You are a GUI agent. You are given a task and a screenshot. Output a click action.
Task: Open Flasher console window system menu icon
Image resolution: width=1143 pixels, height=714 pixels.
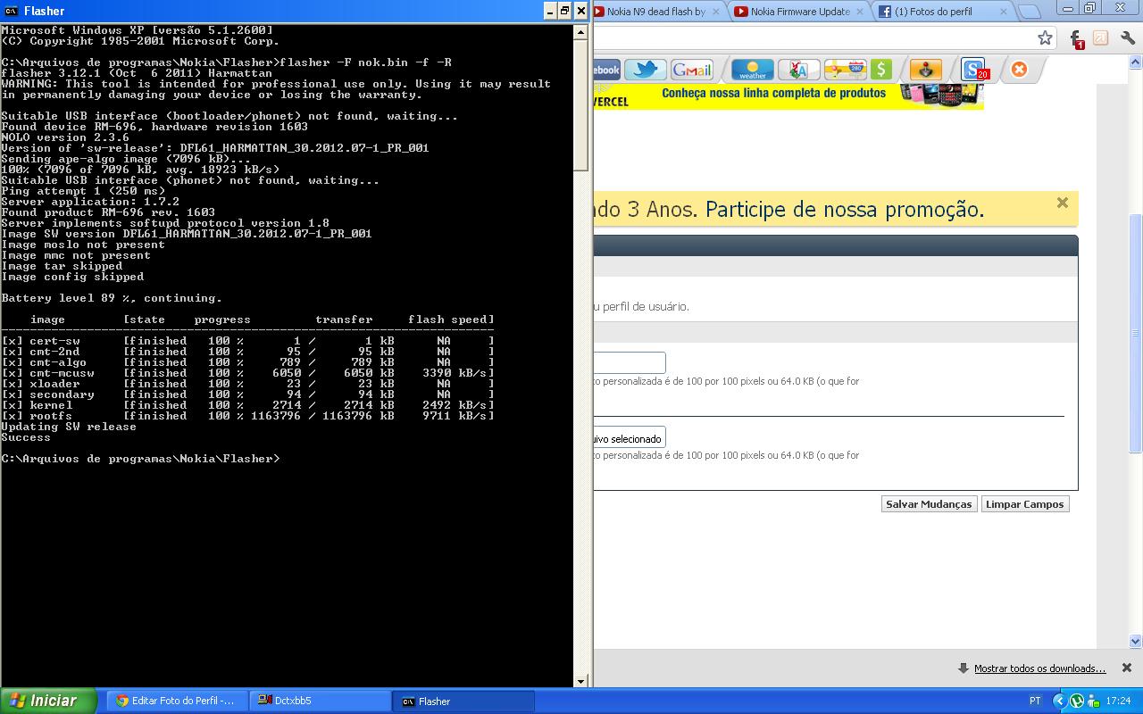(12, 11)
